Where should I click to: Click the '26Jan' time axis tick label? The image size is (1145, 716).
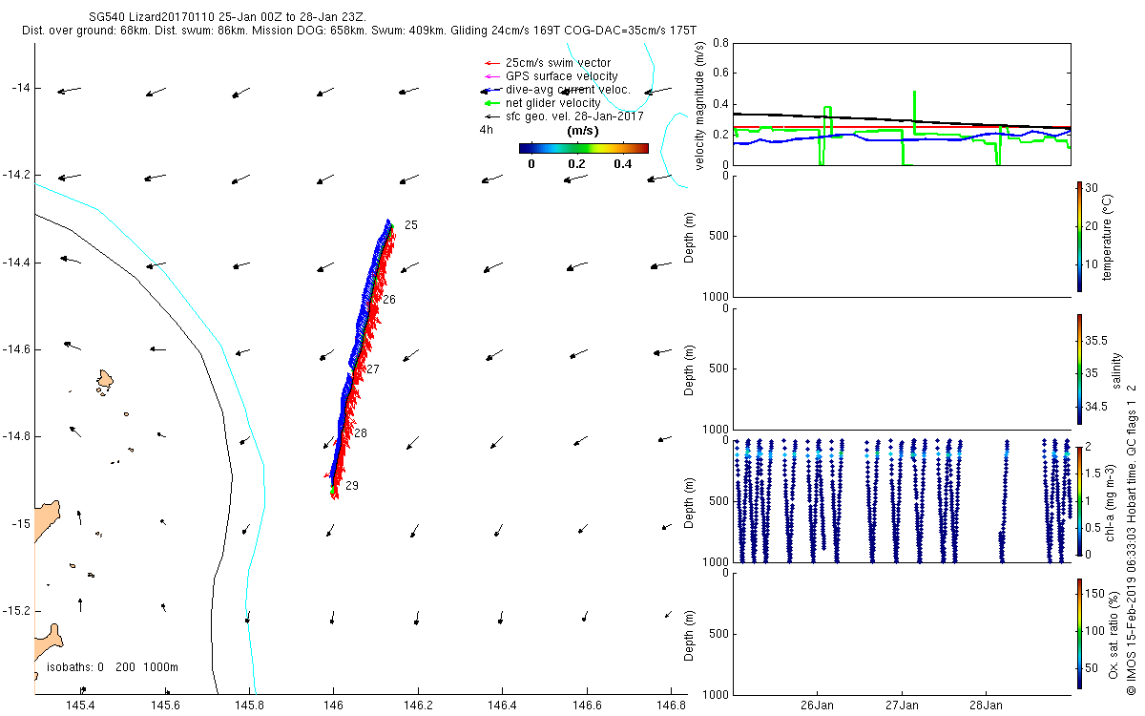[818, 706]
